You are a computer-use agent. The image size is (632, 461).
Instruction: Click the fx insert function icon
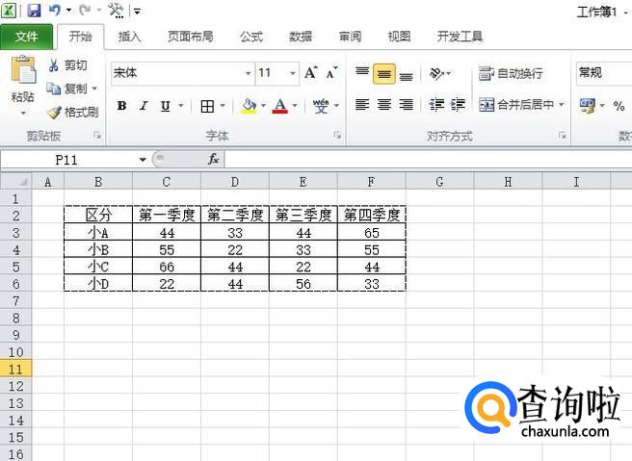coord(213,160)
